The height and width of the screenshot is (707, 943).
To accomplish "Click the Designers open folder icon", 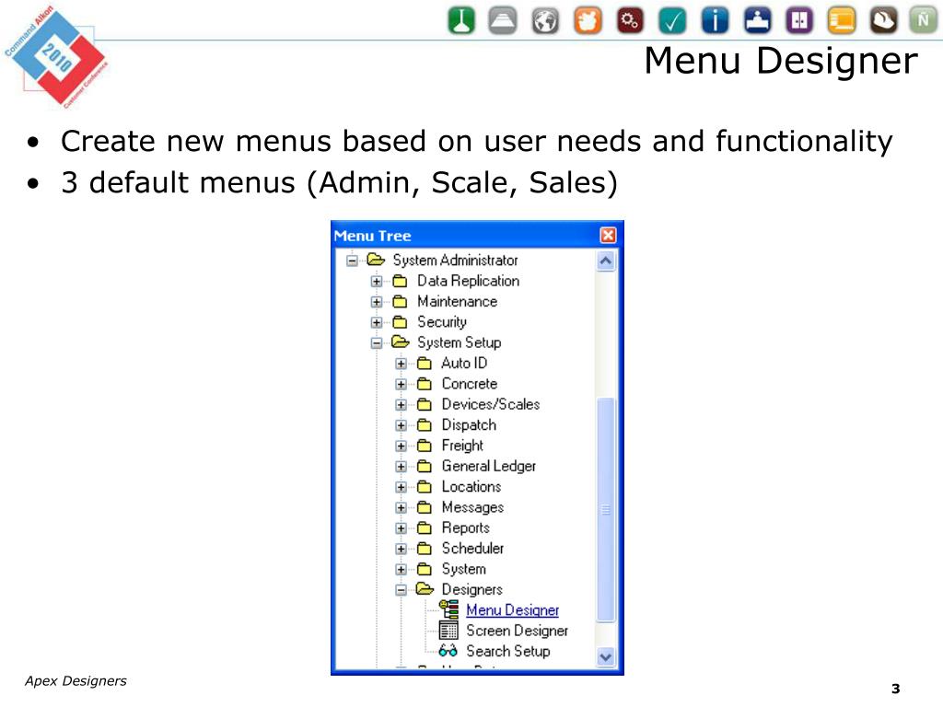I will coord(425,589).
